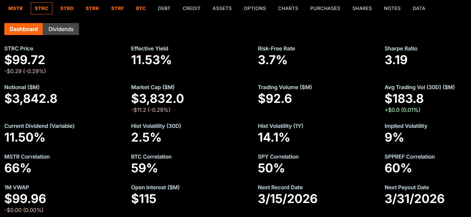Screen dimensions: 471x217
Task: Select the STRC ticker tab
Action: coord(41,8)
